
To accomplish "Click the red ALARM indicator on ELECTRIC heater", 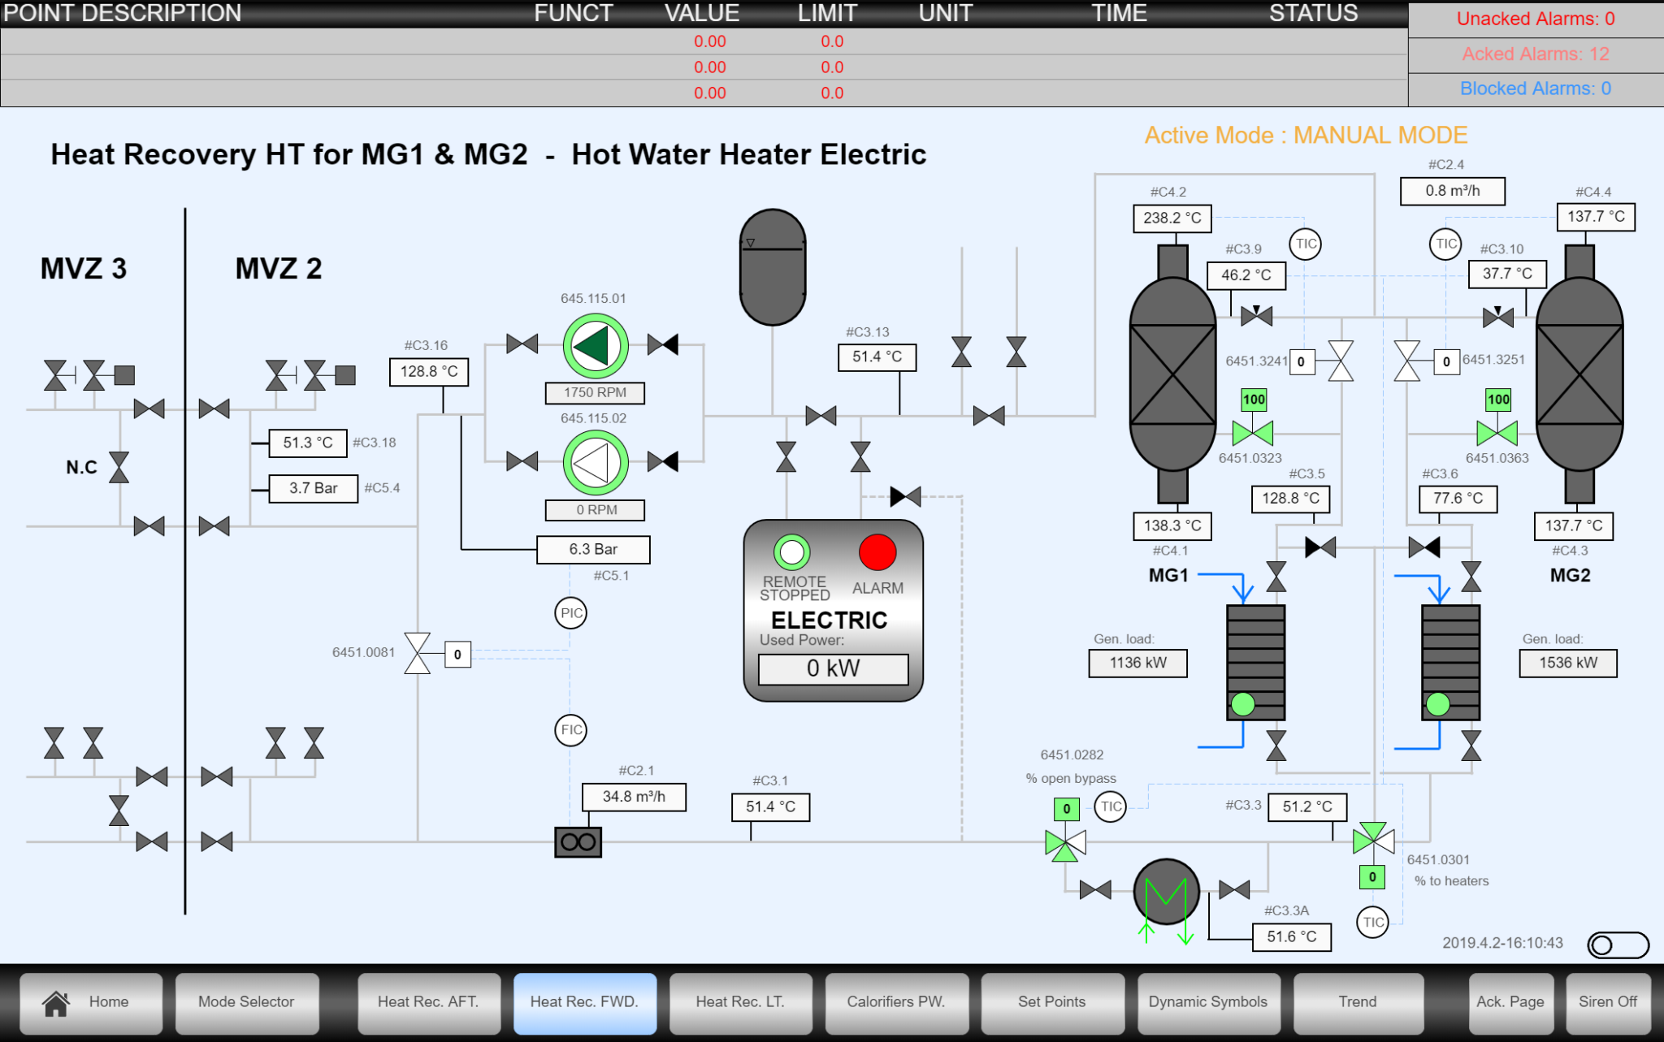I will coord(877,553).
